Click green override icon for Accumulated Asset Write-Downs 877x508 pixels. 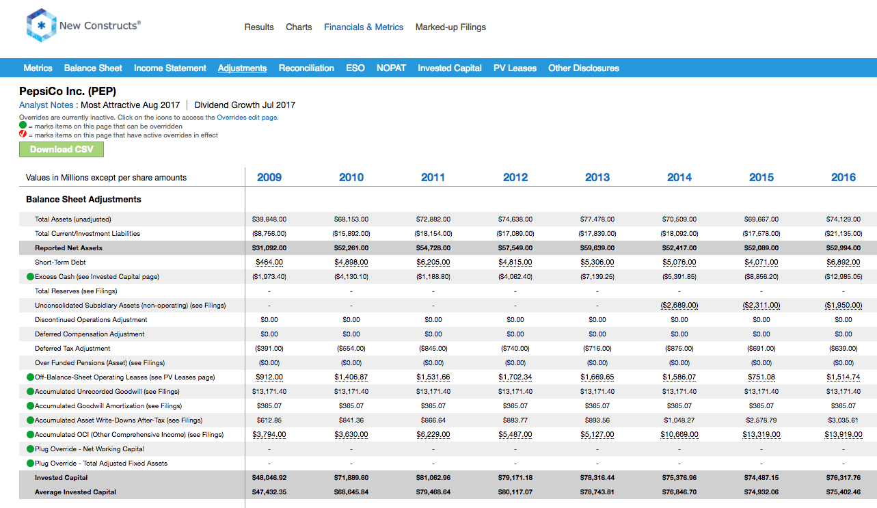click(30, 420)
